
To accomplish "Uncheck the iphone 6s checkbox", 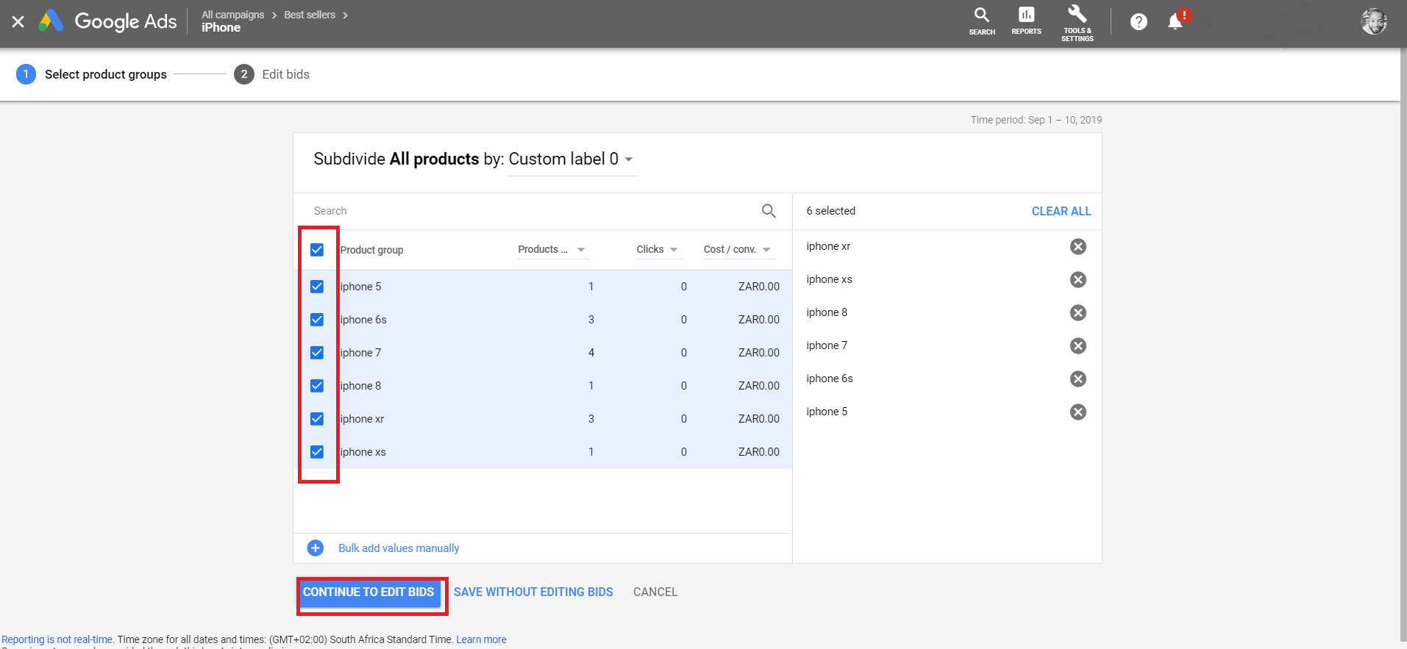I will pyautogui.click(x=317, y=320).
